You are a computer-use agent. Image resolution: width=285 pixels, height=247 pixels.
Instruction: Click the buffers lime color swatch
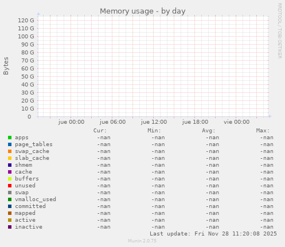tap(10, 179)
